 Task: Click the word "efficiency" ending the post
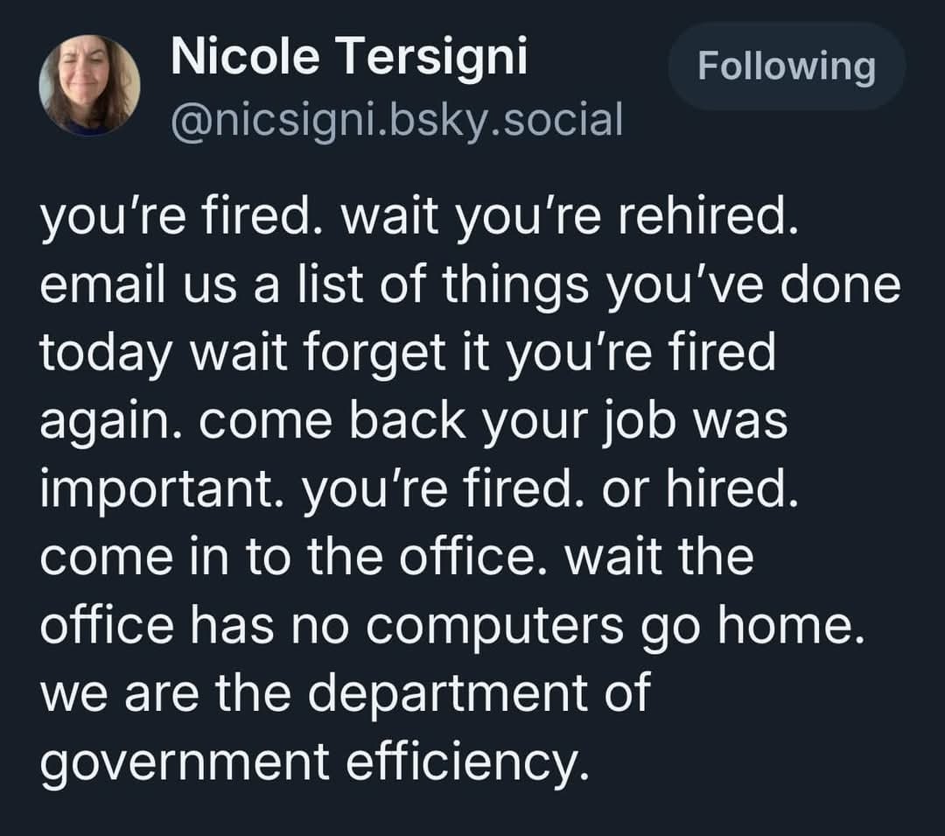462,761
